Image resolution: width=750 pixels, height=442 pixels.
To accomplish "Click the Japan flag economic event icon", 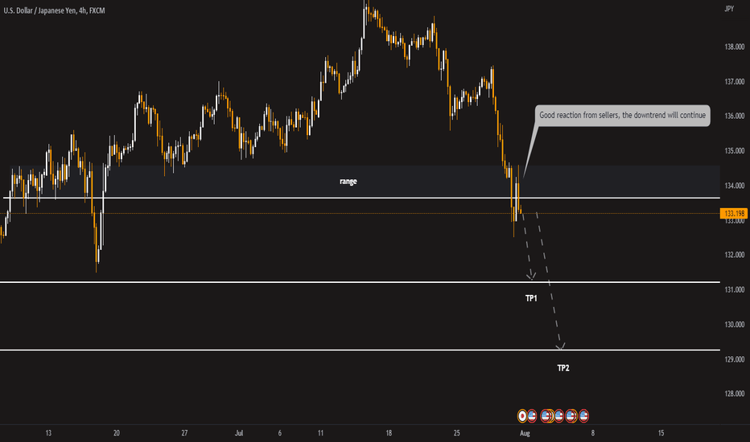I will pos(523,415).
